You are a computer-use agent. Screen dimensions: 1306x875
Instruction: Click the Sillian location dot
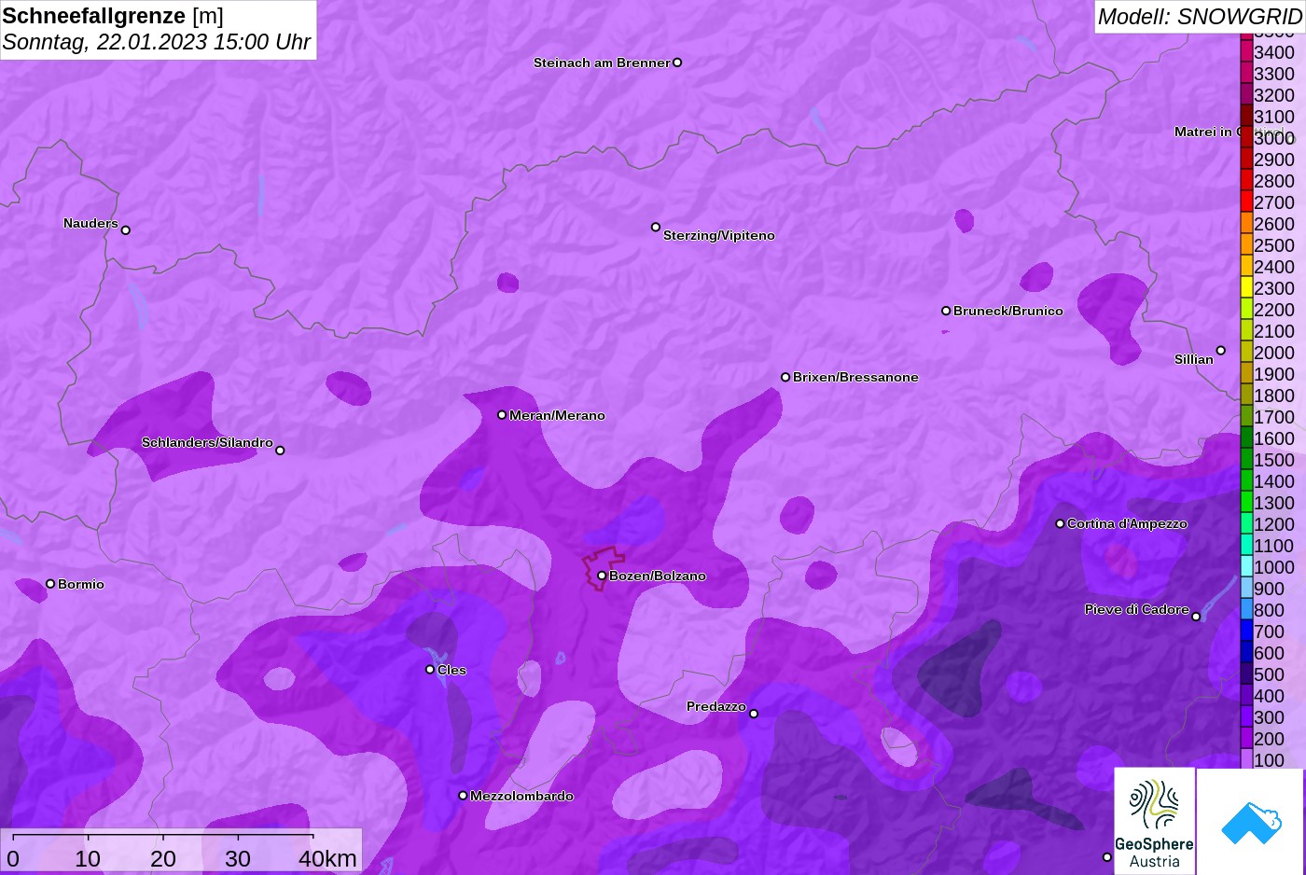coord(1221,351)
